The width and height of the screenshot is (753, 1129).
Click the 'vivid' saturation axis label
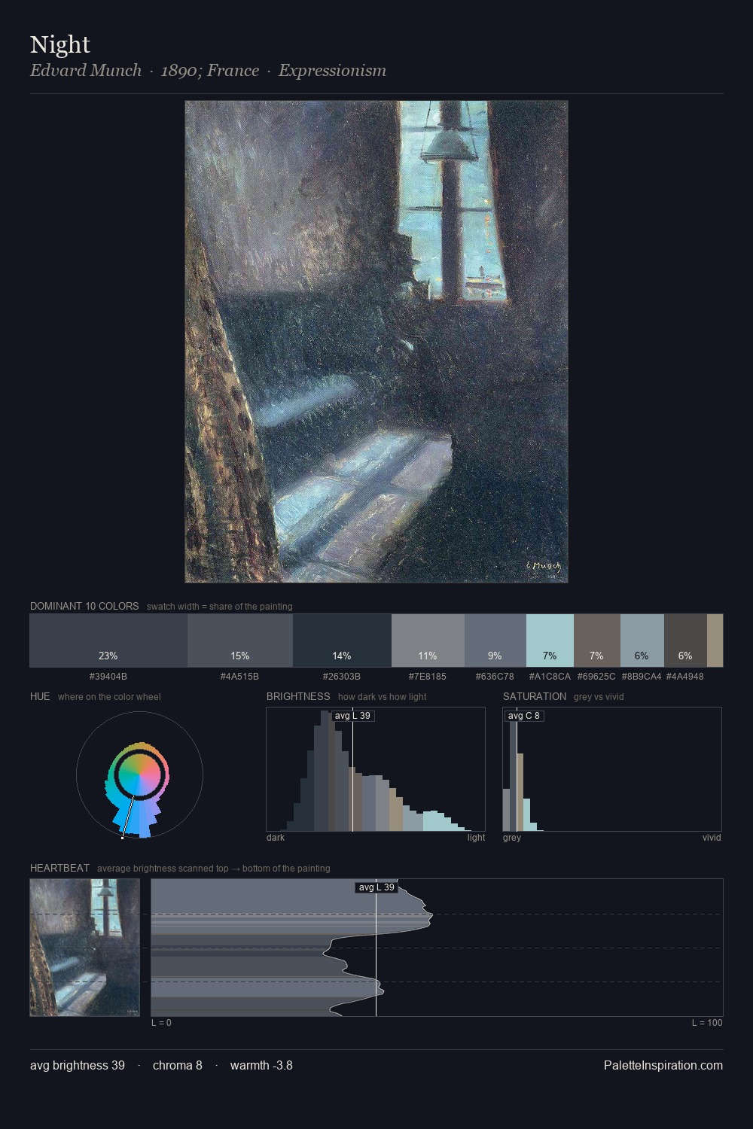712,838
